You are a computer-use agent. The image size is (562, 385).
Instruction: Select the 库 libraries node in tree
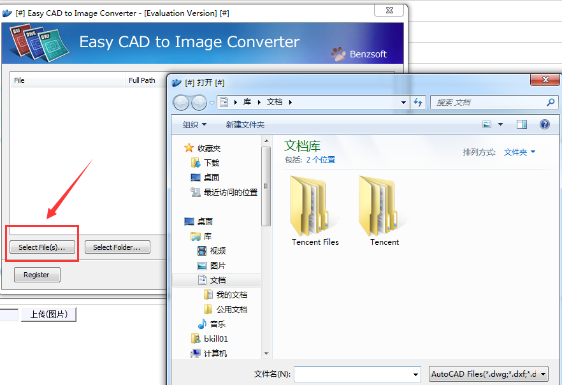(x=201, y=236)
